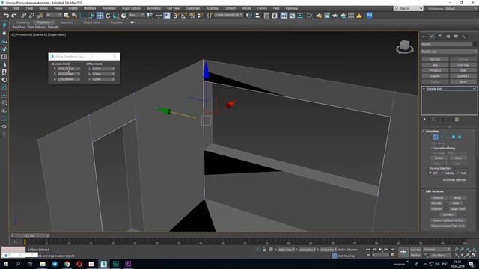
Task: Activate the Select and Scale tool
Action: point(116,16)
